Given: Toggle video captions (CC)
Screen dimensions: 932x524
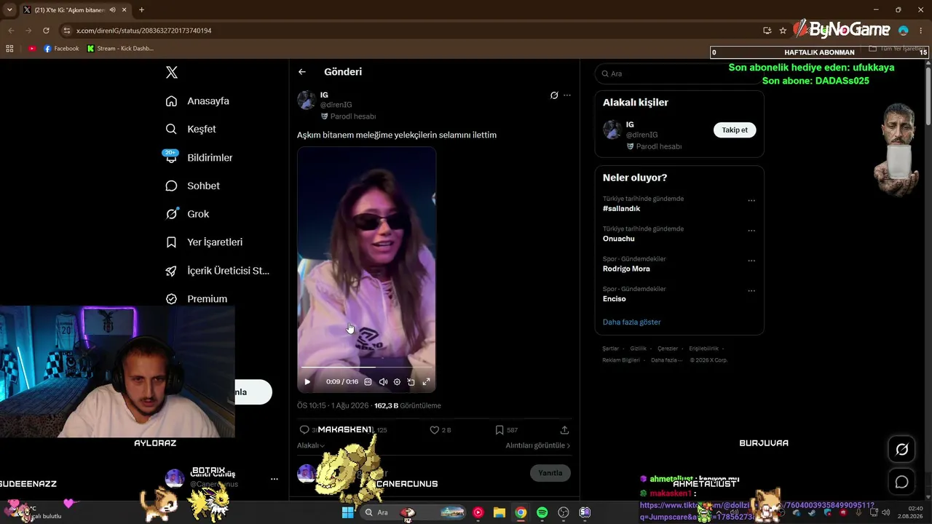Looking at the screenshot, I should (x=368, y=381).
